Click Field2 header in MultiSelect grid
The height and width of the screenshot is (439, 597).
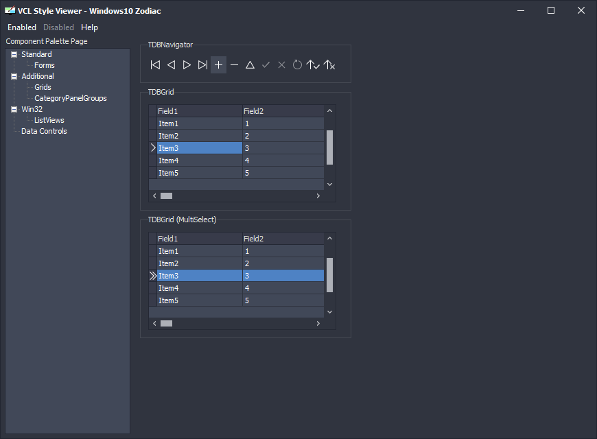(x=283, y=239)
